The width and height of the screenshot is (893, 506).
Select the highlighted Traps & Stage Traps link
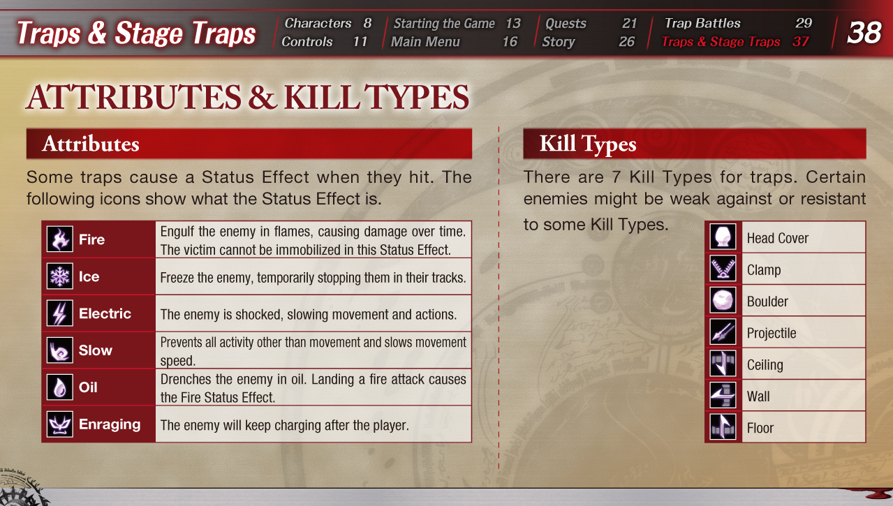point(735,41)
